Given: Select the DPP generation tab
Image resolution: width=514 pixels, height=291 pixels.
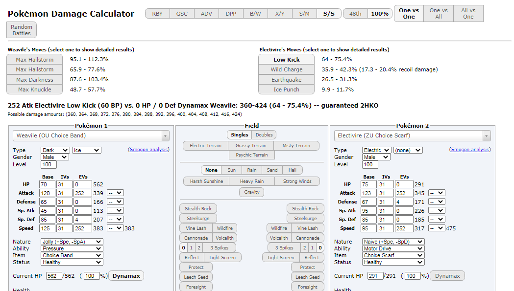Looking at the screenshot, I should pyautogui.click(x=231, y=14).
